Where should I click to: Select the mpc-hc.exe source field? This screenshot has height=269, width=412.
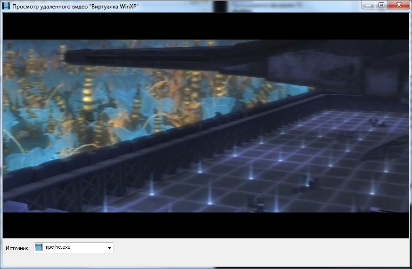click(71, 247)
